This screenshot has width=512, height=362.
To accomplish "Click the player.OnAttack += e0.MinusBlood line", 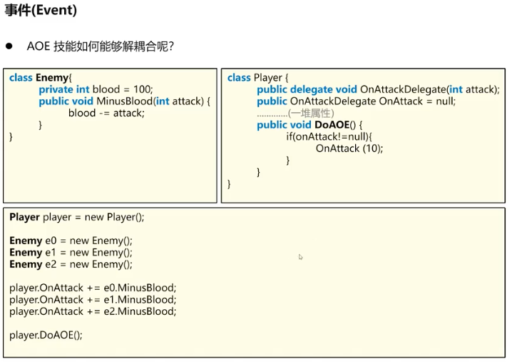I will point(92,288).
